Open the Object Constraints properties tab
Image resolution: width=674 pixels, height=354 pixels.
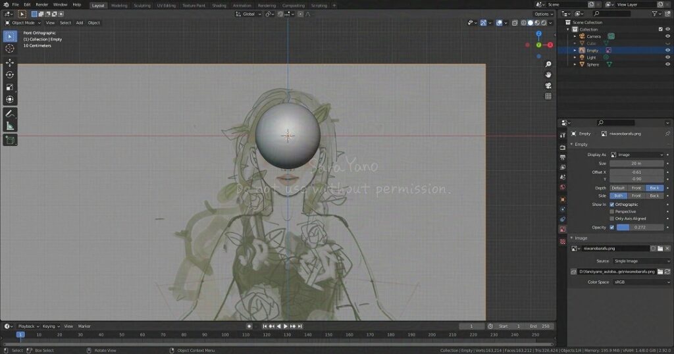coord(563,219)
